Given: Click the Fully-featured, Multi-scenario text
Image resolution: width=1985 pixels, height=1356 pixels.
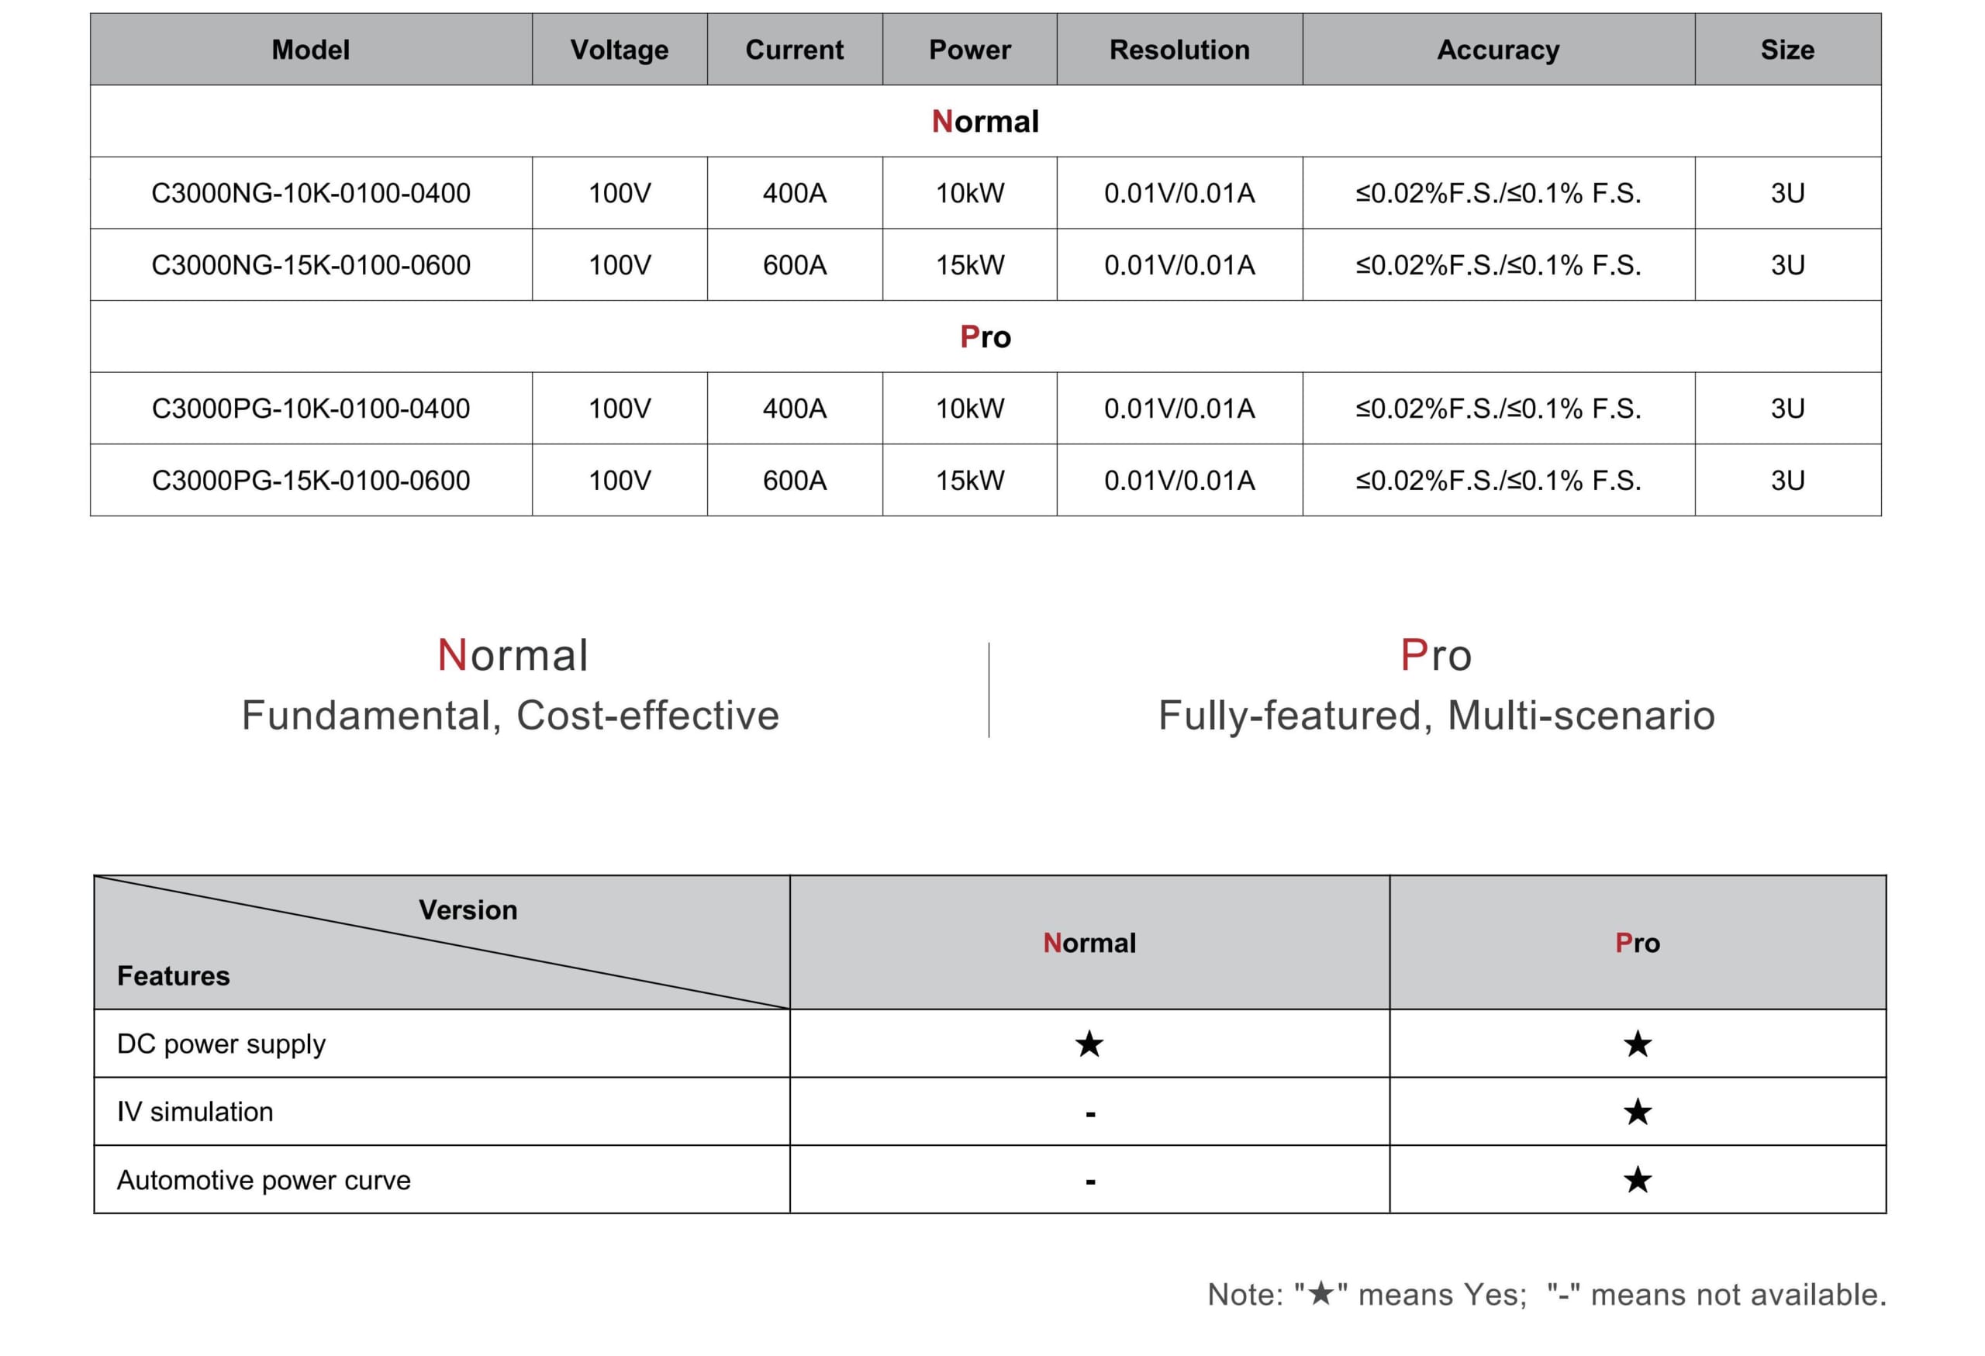Looking at the screenshot, I should [1436, 716].
